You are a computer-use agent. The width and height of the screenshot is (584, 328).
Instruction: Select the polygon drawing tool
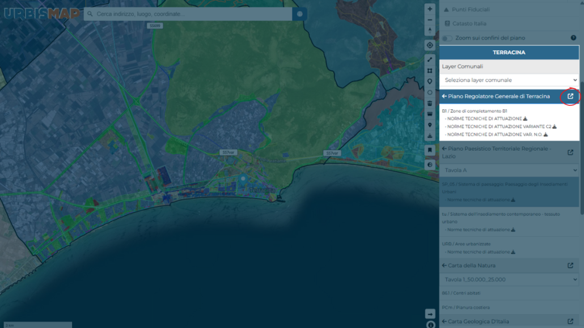coord(430,70)
